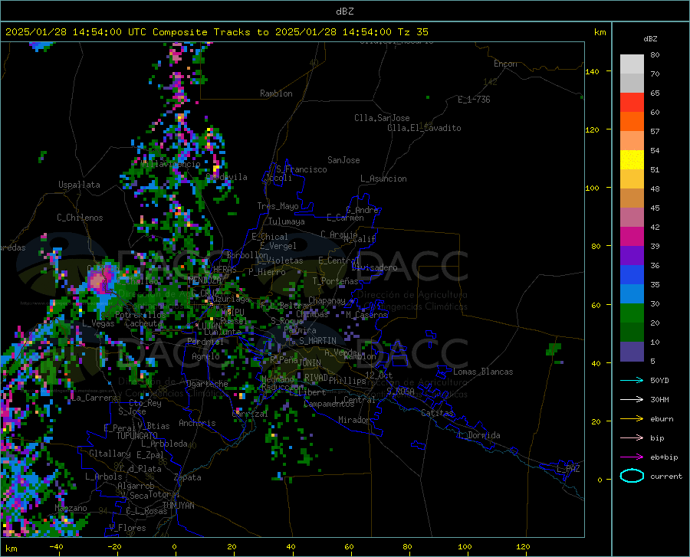690x557 pixels.
Task: Click the Manzano map label
Action: coord(71,508)
